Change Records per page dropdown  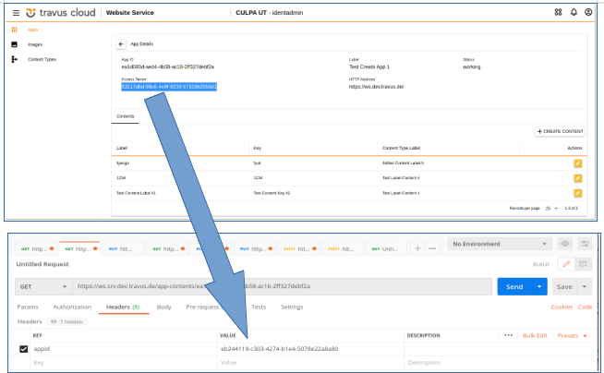(551, 209)
